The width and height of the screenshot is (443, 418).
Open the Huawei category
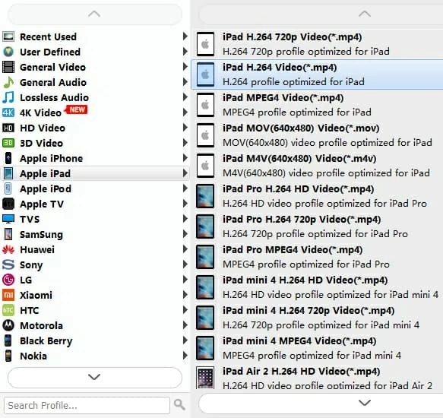pos(95,250)
